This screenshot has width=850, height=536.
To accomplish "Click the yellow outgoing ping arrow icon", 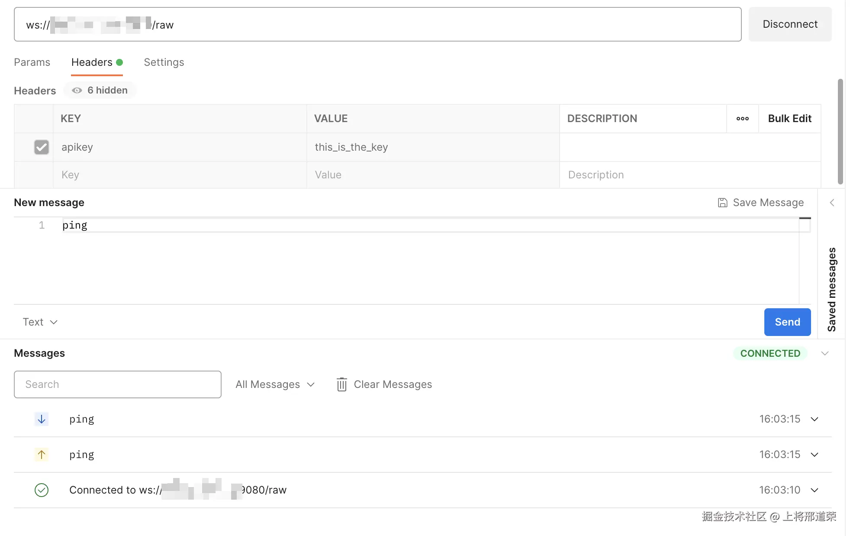I will coord(42,455).
